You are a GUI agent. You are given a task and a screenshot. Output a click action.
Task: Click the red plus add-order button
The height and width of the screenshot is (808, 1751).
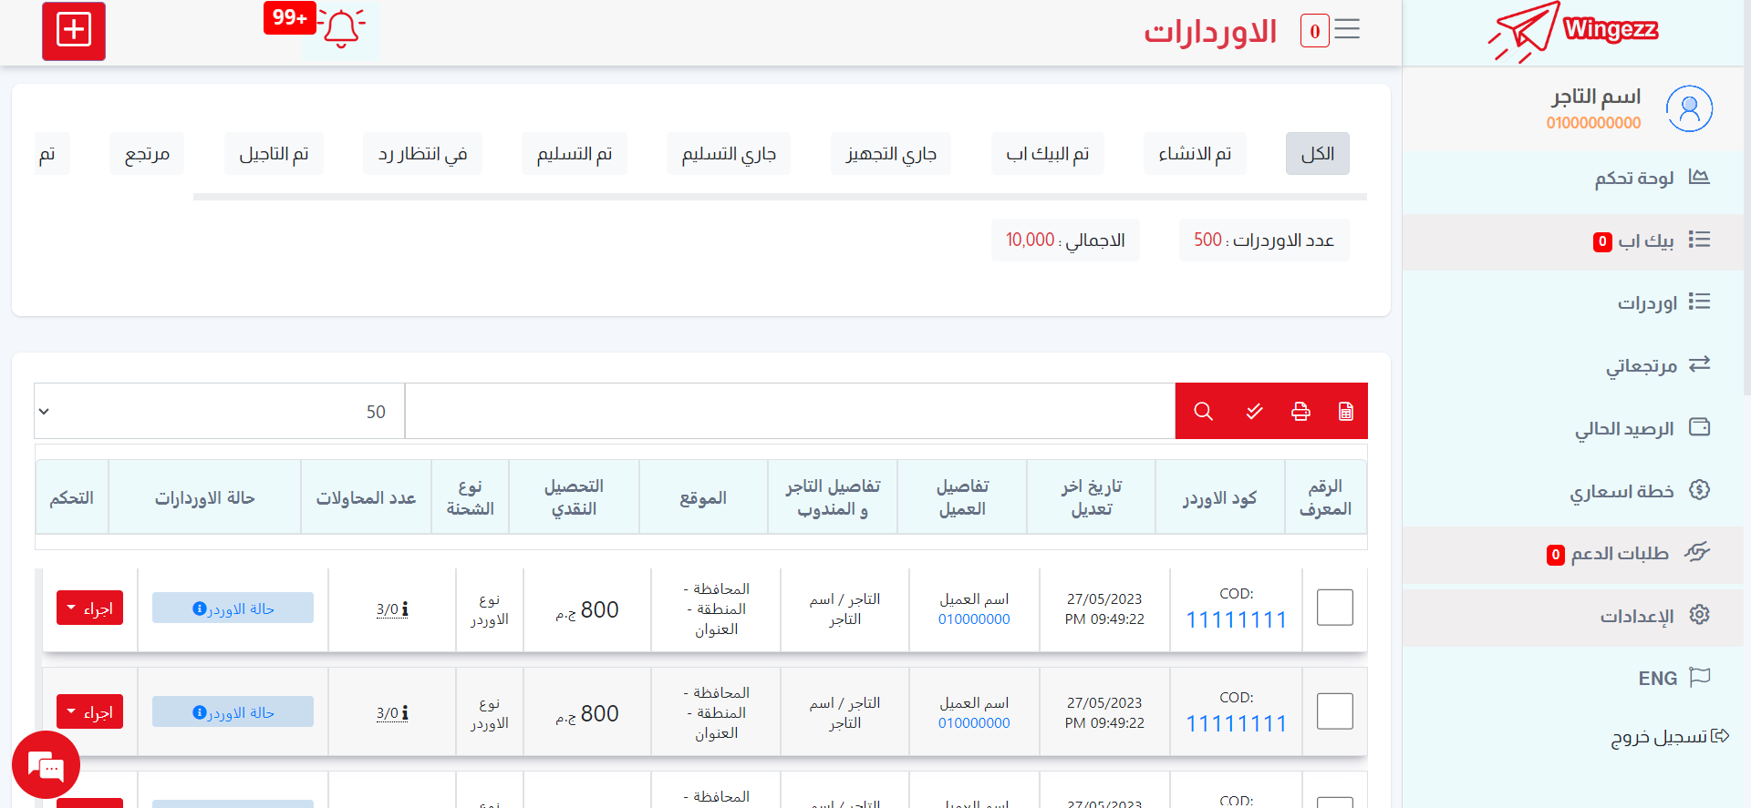[74, 31]
